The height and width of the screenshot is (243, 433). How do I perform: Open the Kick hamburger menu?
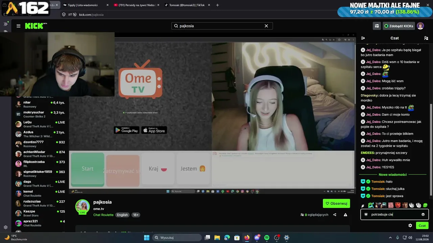click(x=18, y=26)
